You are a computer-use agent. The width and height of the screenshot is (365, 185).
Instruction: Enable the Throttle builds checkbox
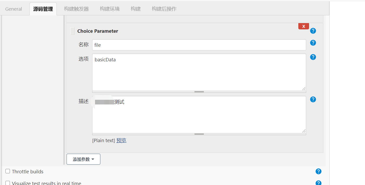pyautogui.click(x=8, y=171)
